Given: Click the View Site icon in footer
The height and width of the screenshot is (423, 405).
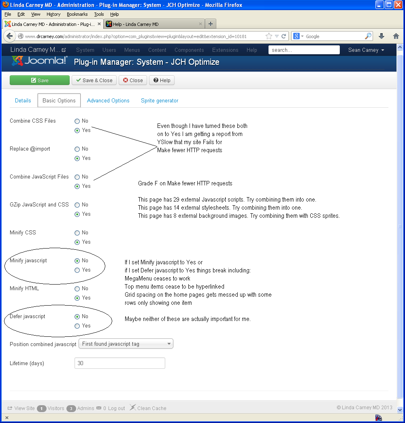Looking at the screenshot, I should (10, 408).
